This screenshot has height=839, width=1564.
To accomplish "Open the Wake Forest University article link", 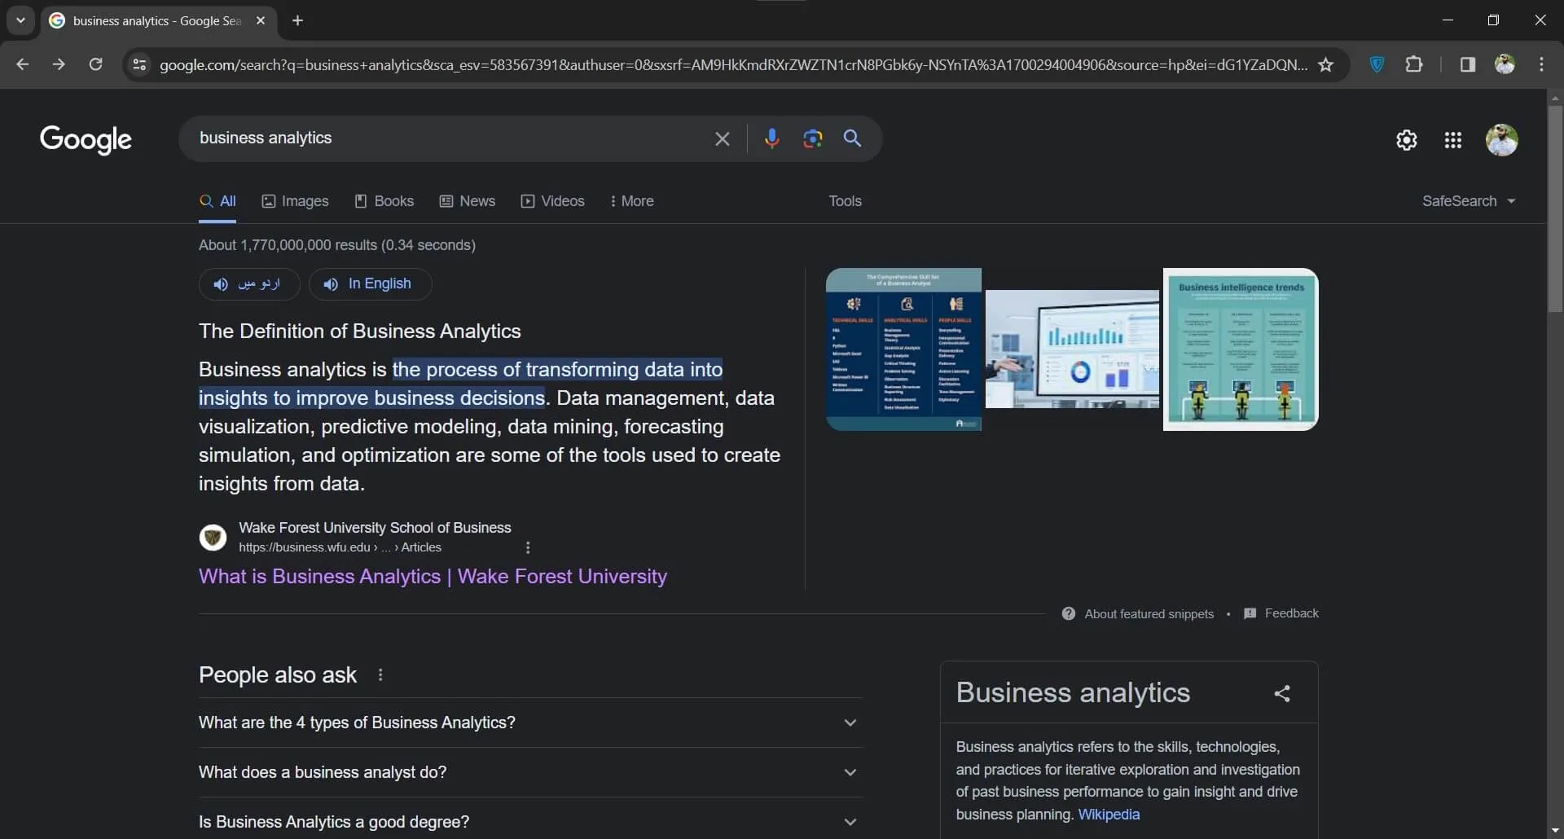I will [x=433, y=577].
